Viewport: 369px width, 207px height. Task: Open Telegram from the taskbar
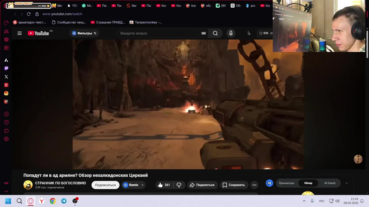click(64, 201)
